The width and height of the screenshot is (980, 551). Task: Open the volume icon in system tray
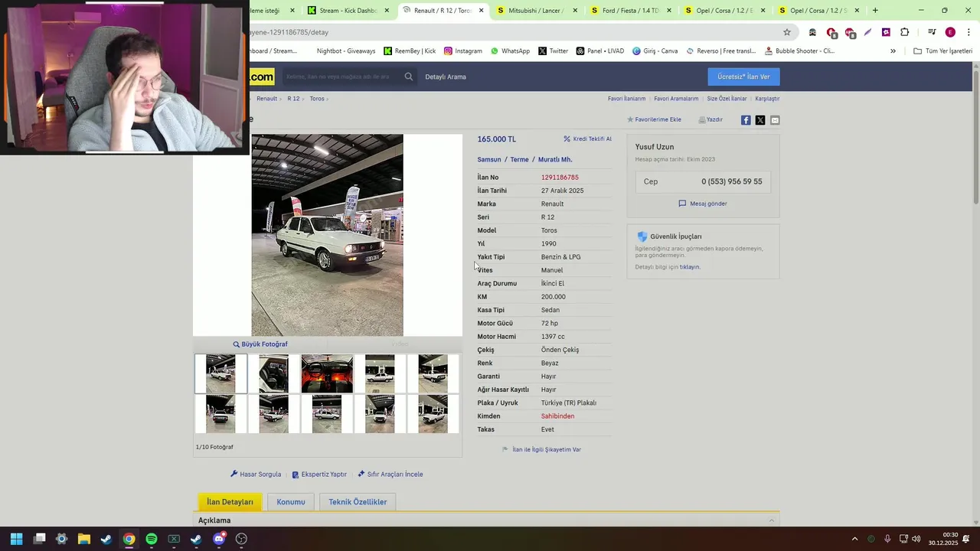click(916, 539)
